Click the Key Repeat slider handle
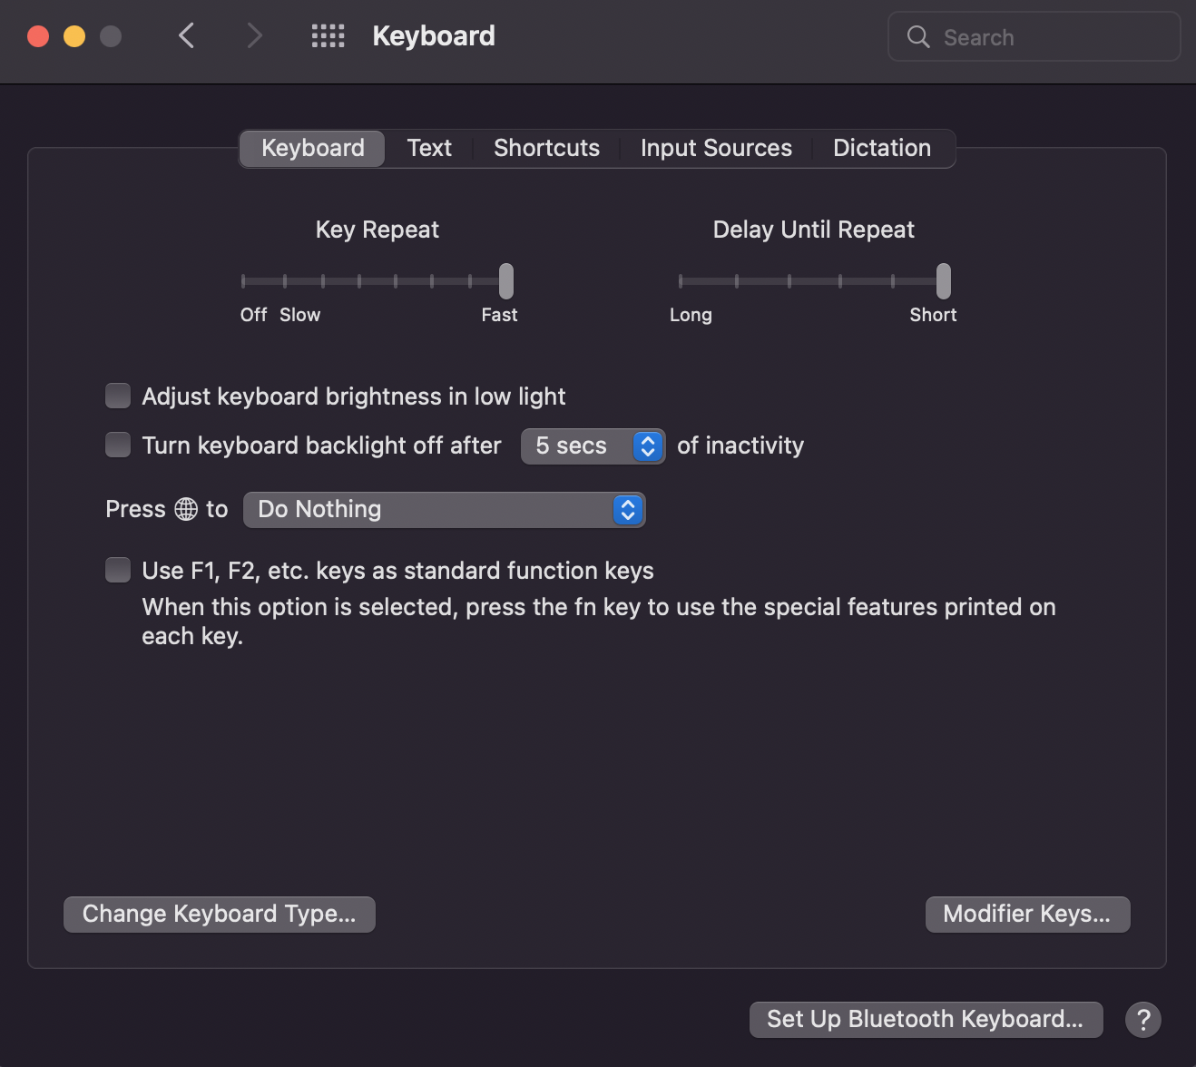Image resolution: width=1196 pixels, height=1067 pixels. pyautogui.click(x=506, y=281)
